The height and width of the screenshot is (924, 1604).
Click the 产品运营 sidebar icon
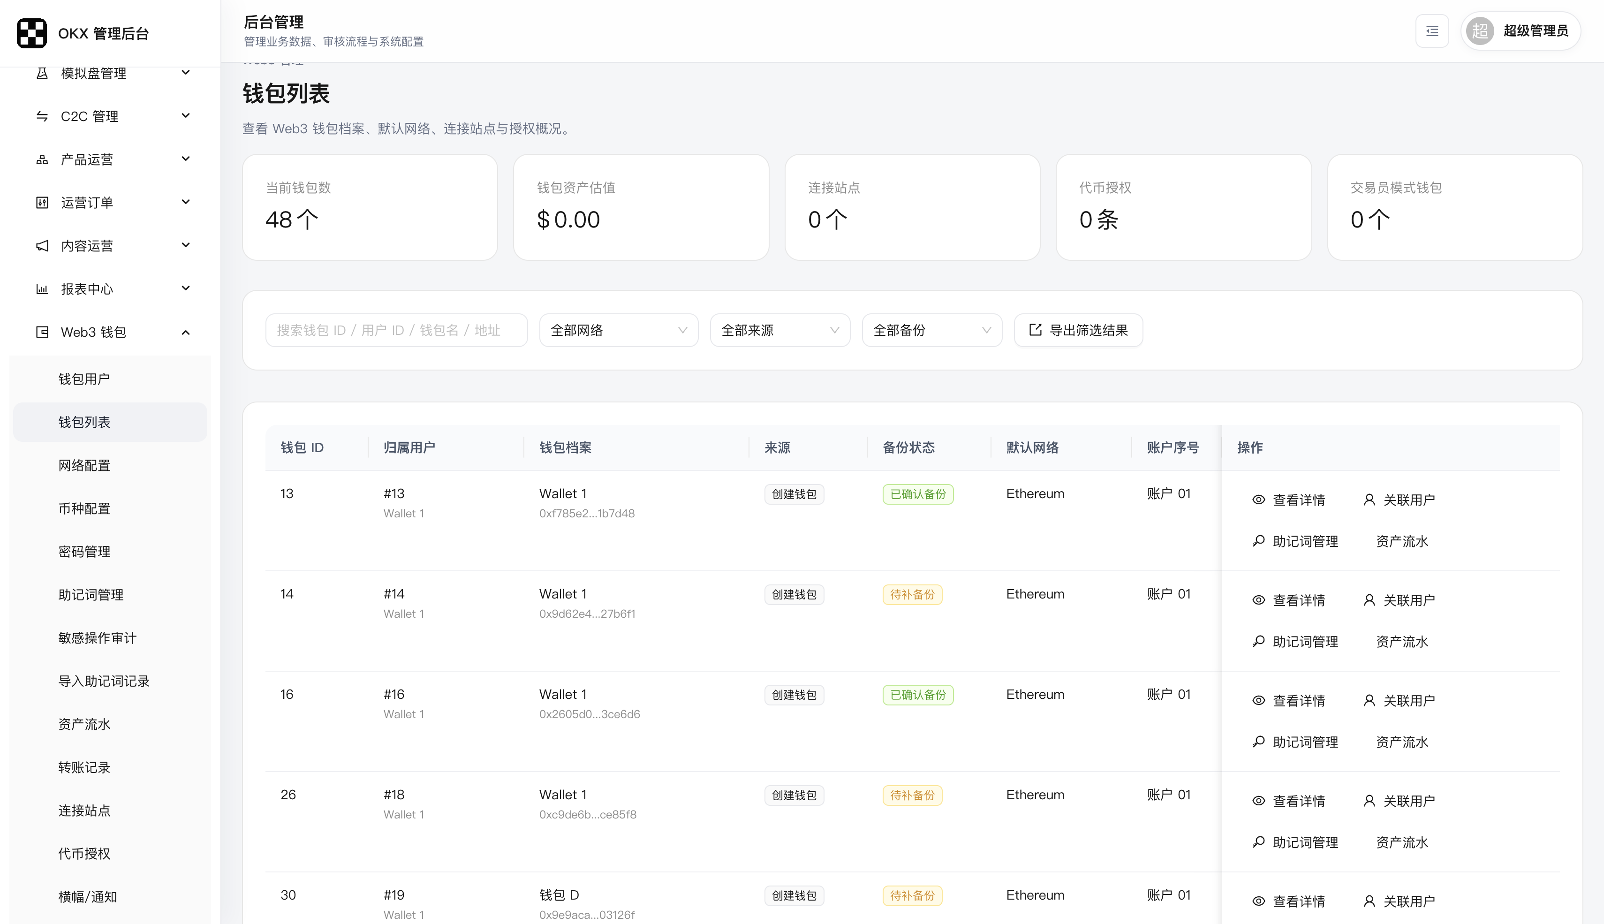(x=42, y=159)
